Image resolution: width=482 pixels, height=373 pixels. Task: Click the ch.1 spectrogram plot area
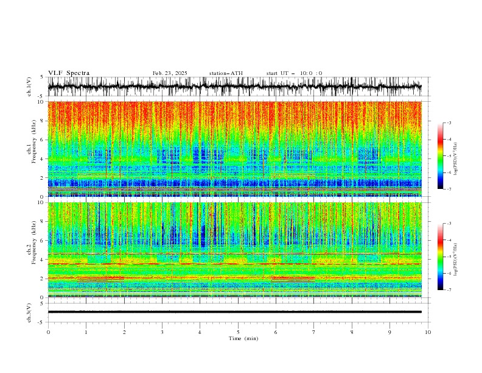(x=234, y=149)
